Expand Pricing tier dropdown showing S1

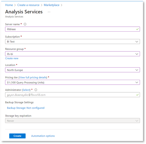pos(72,82)
